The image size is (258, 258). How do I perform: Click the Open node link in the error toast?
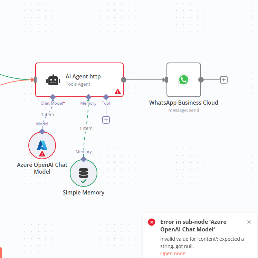pyautogui.click(x=173, y=254)
